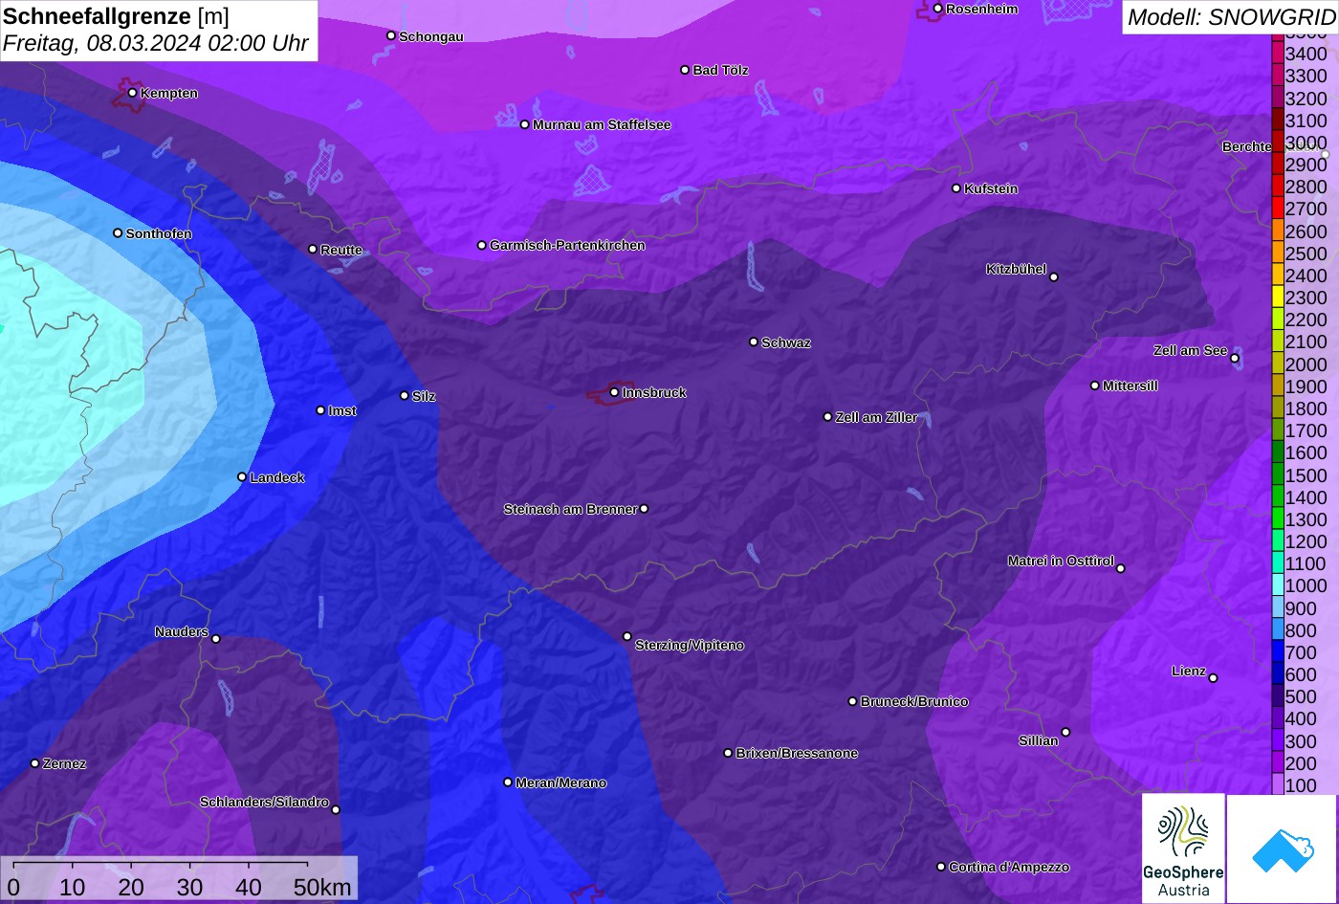Click the Bruneck/Brunico label
1339x904 pixels.
coord(914,701)
